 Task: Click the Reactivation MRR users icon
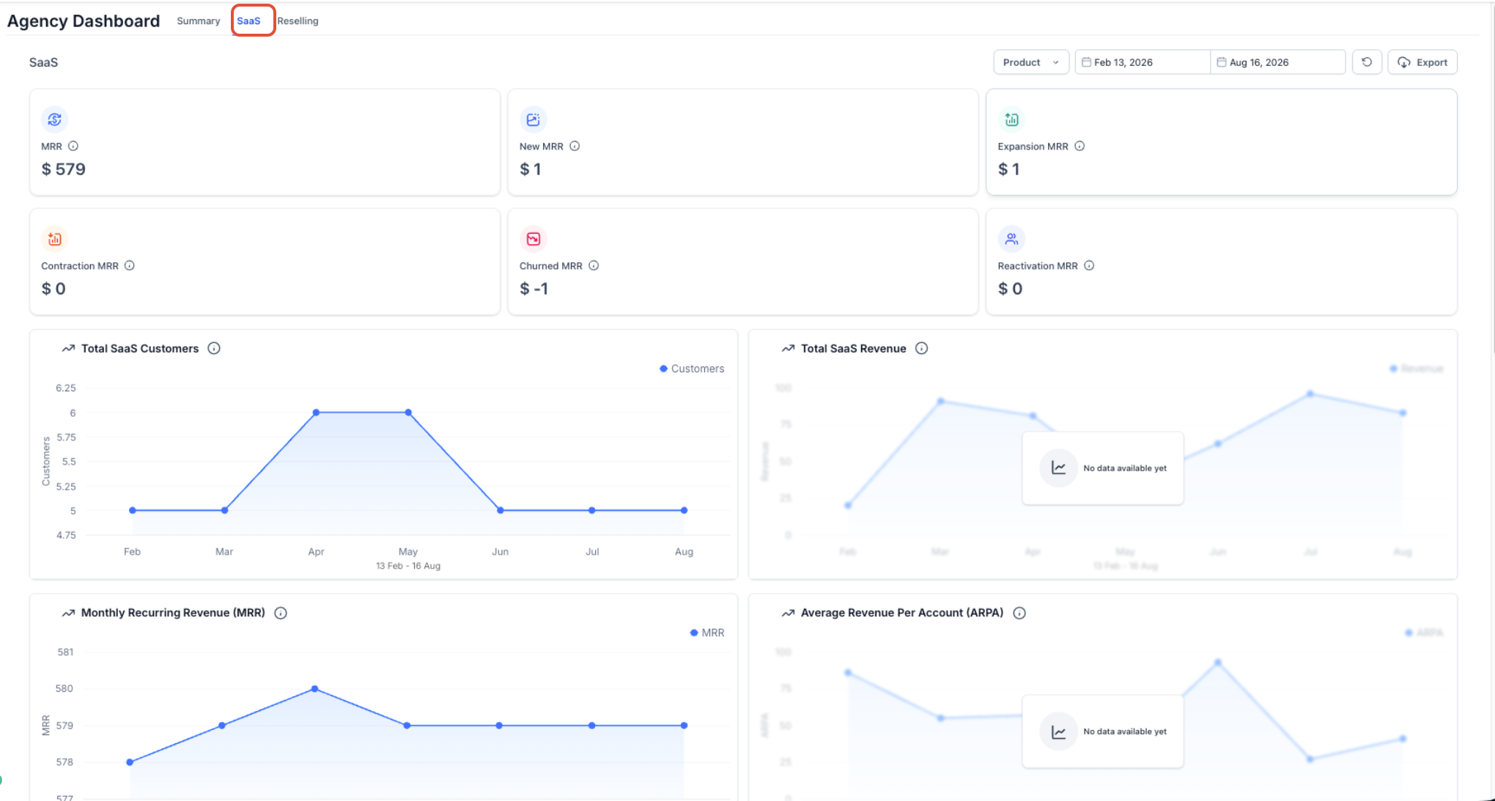pos(1011,239)
